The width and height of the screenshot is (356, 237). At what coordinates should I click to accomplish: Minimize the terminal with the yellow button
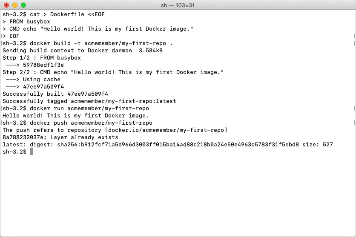click(x=15, y=5)
